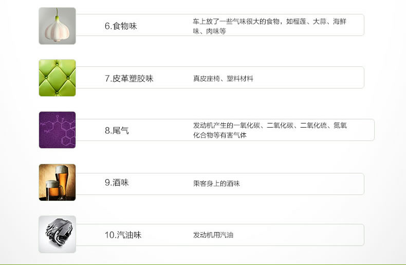
Task: Click the 乘客身上的酒味 description
Action: tap(216, 184)
